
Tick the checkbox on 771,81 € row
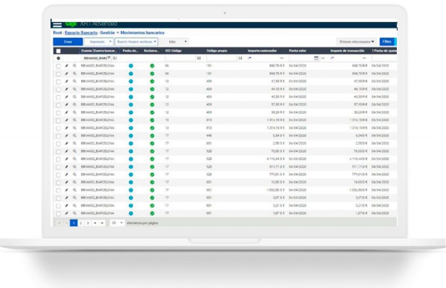click(58, 175)
